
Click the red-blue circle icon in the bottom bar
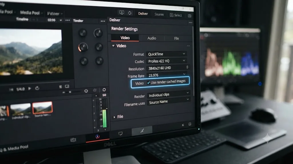(97, 136)
